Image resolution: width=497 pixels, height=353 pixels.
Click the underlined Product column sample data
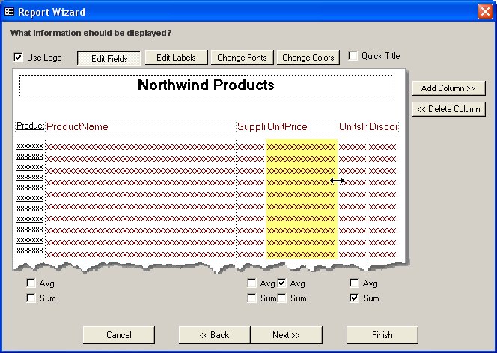coord(30,198)
